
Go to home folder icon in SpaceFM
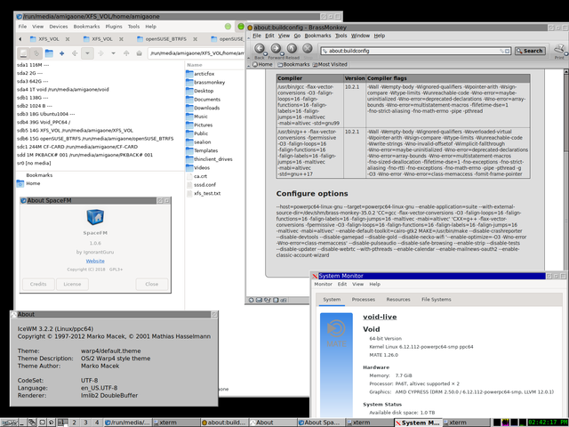[x=139, y=53]
